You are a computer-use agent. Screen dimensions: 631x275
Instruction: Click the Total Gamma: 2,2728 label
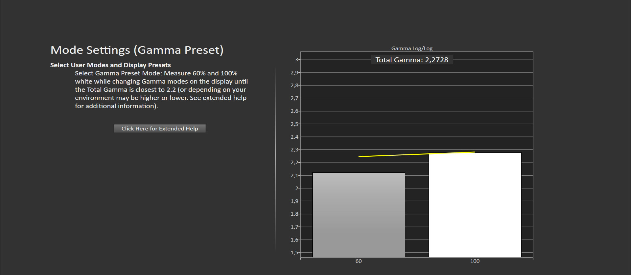(412, 60)
